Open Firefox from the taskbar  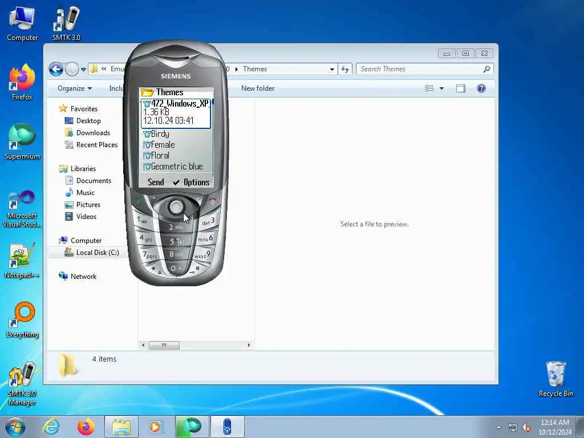86,427
